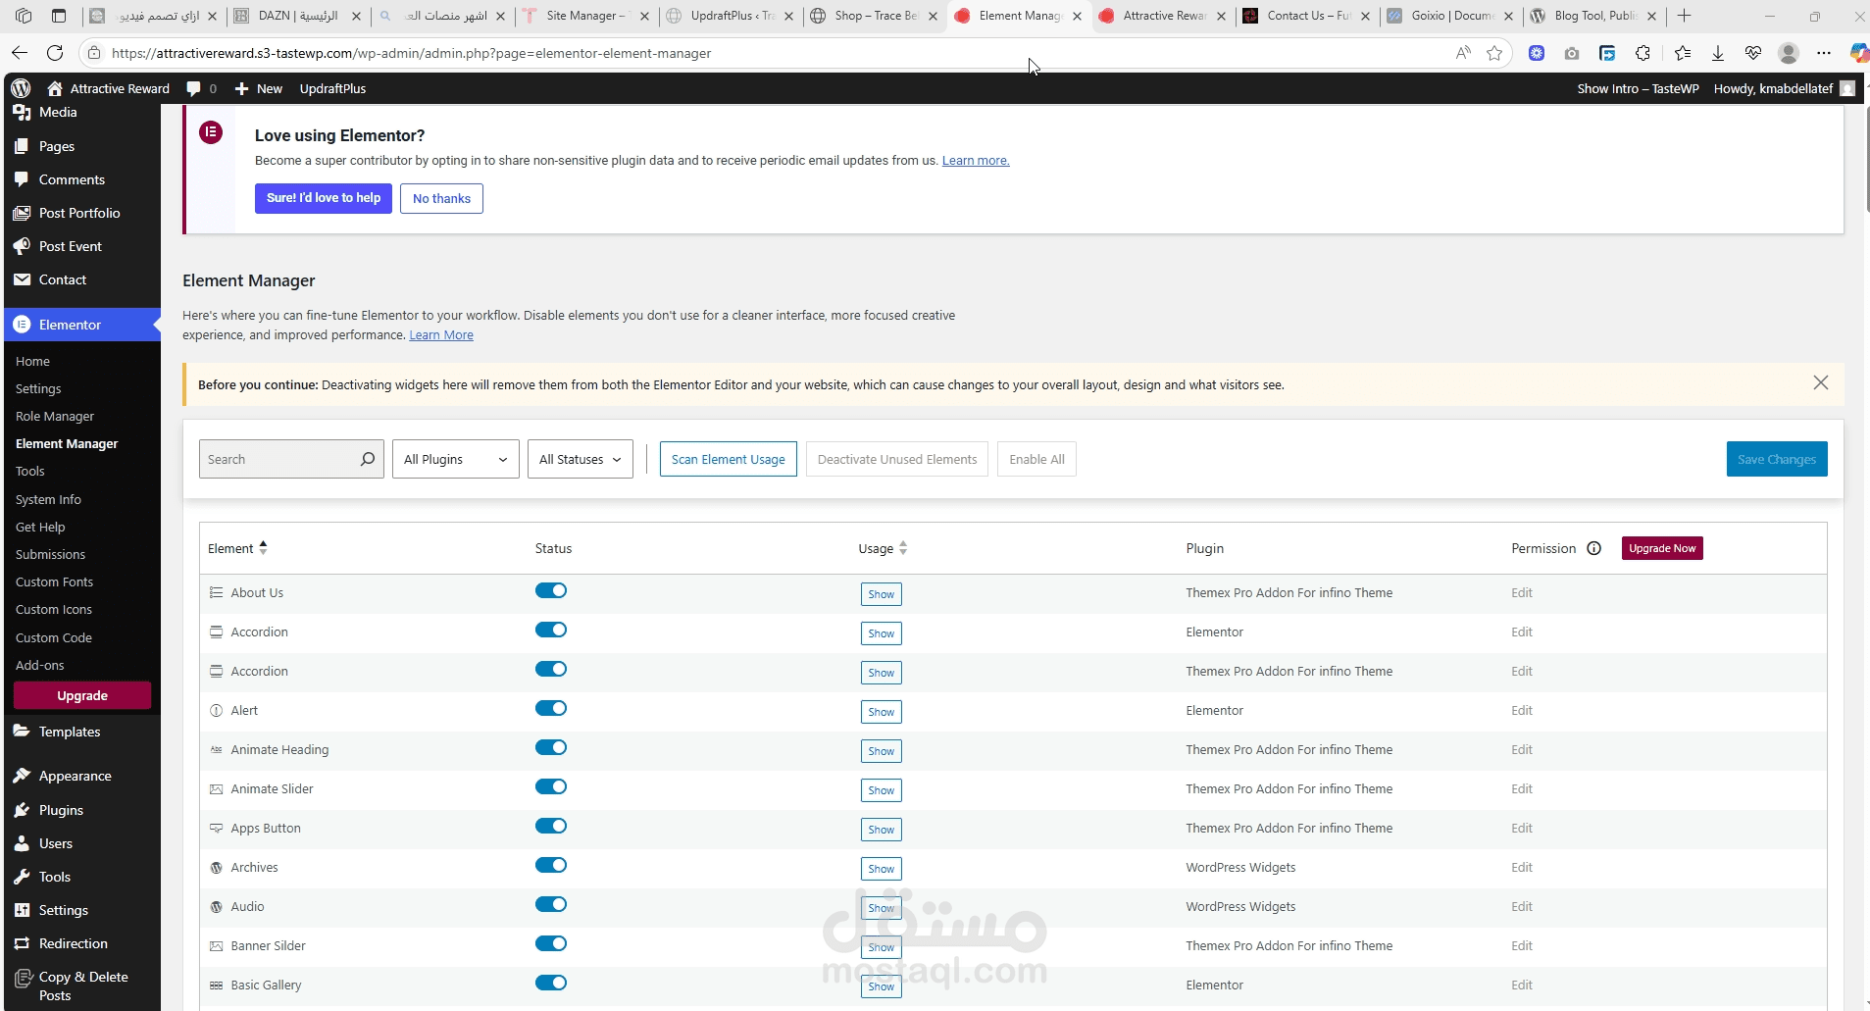
Task: Click the Tools wrench icon
Action: point(22,877)
